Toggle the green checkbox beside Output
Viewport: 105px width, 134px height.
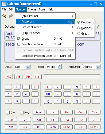click(x=98, y=27)
